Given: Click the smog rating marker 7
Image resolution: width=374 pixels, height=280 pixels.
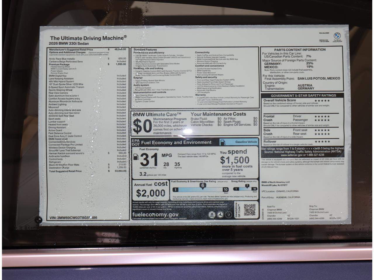Looking at the screenshot, I should tap(247, 185).
